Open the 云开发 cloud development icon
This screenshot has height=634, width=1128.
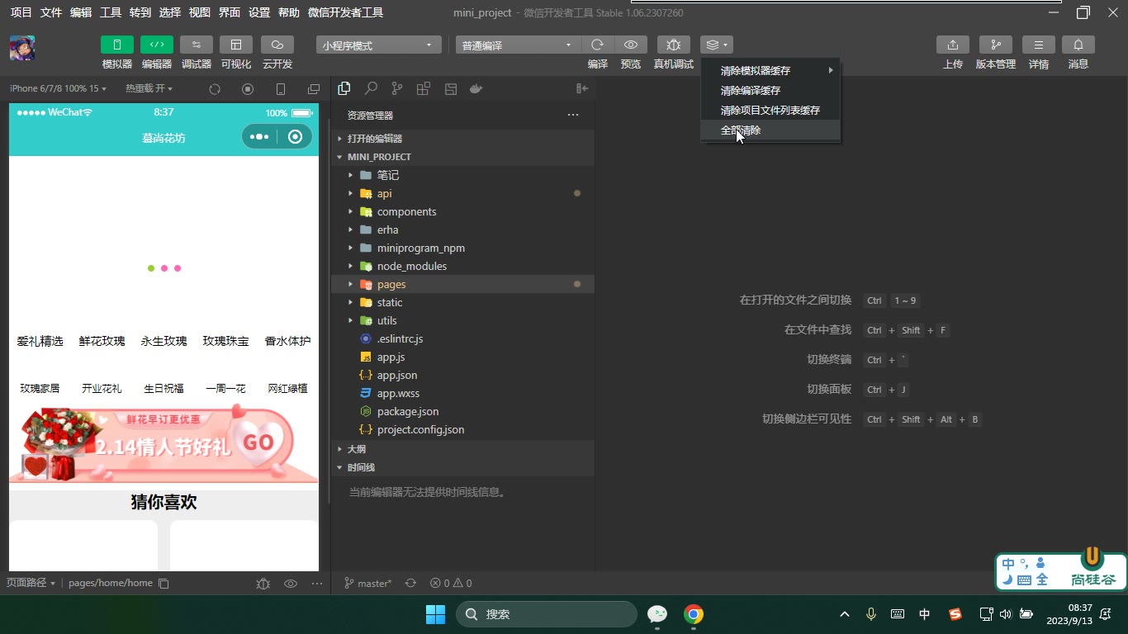pyautogui.click(x=277, y=45)
